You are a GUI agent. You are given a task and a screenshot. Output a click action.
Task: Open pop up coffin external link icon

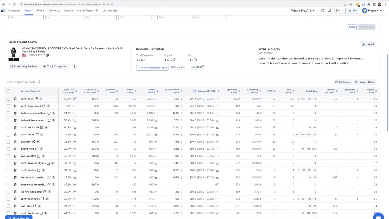pyautogui.click(x=39, y=156)
